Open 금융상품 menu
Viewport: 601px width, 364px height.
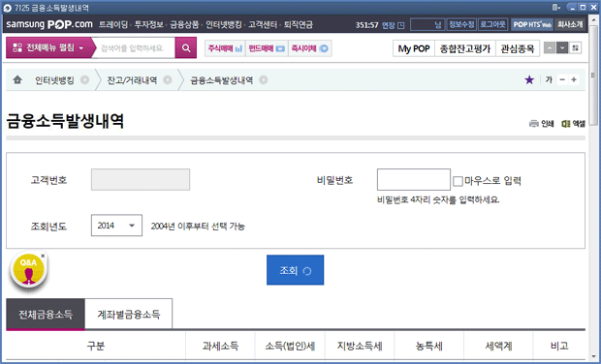click(184, 24)
